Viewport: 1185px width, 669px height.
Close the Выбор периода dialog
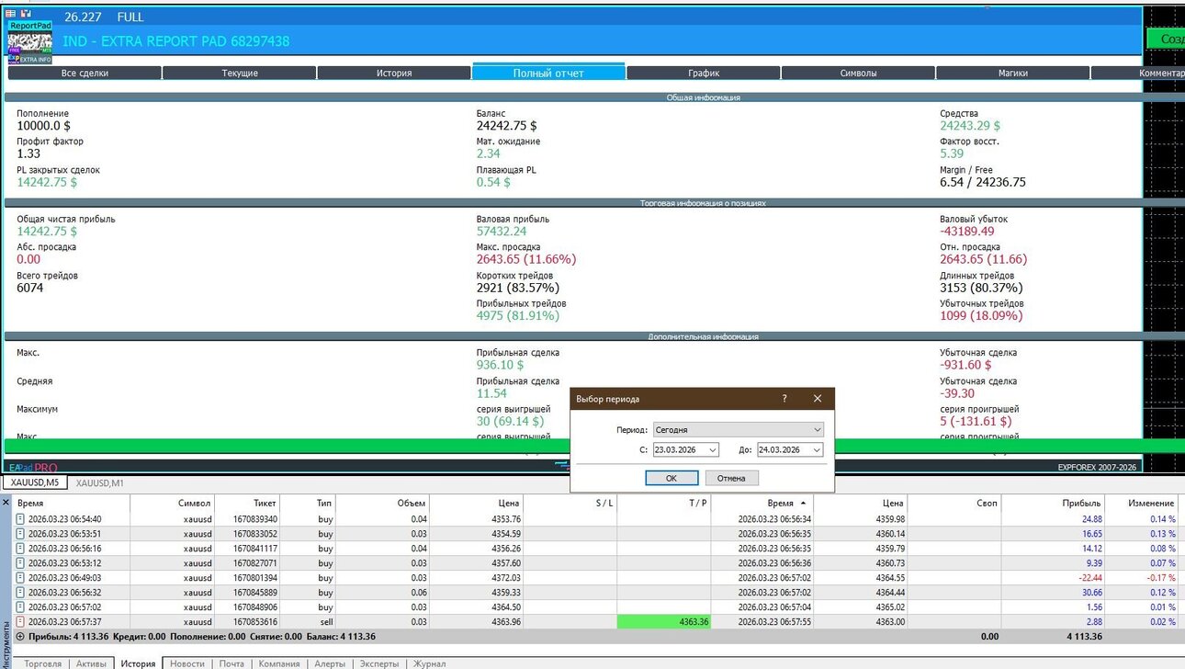point(817,399)
